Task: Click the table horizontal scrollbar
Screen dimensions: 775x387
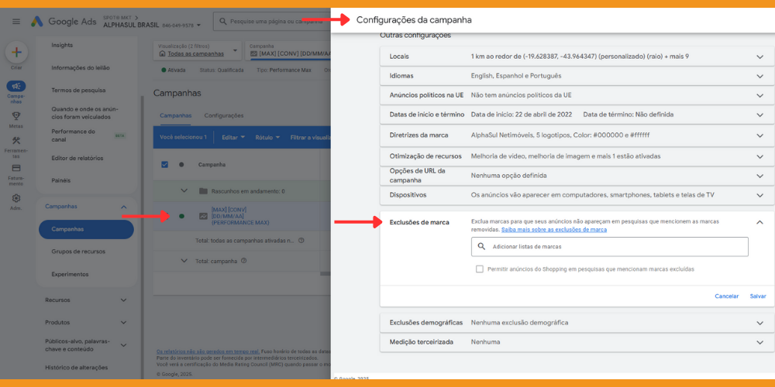Action: click(x=325, y=273)
